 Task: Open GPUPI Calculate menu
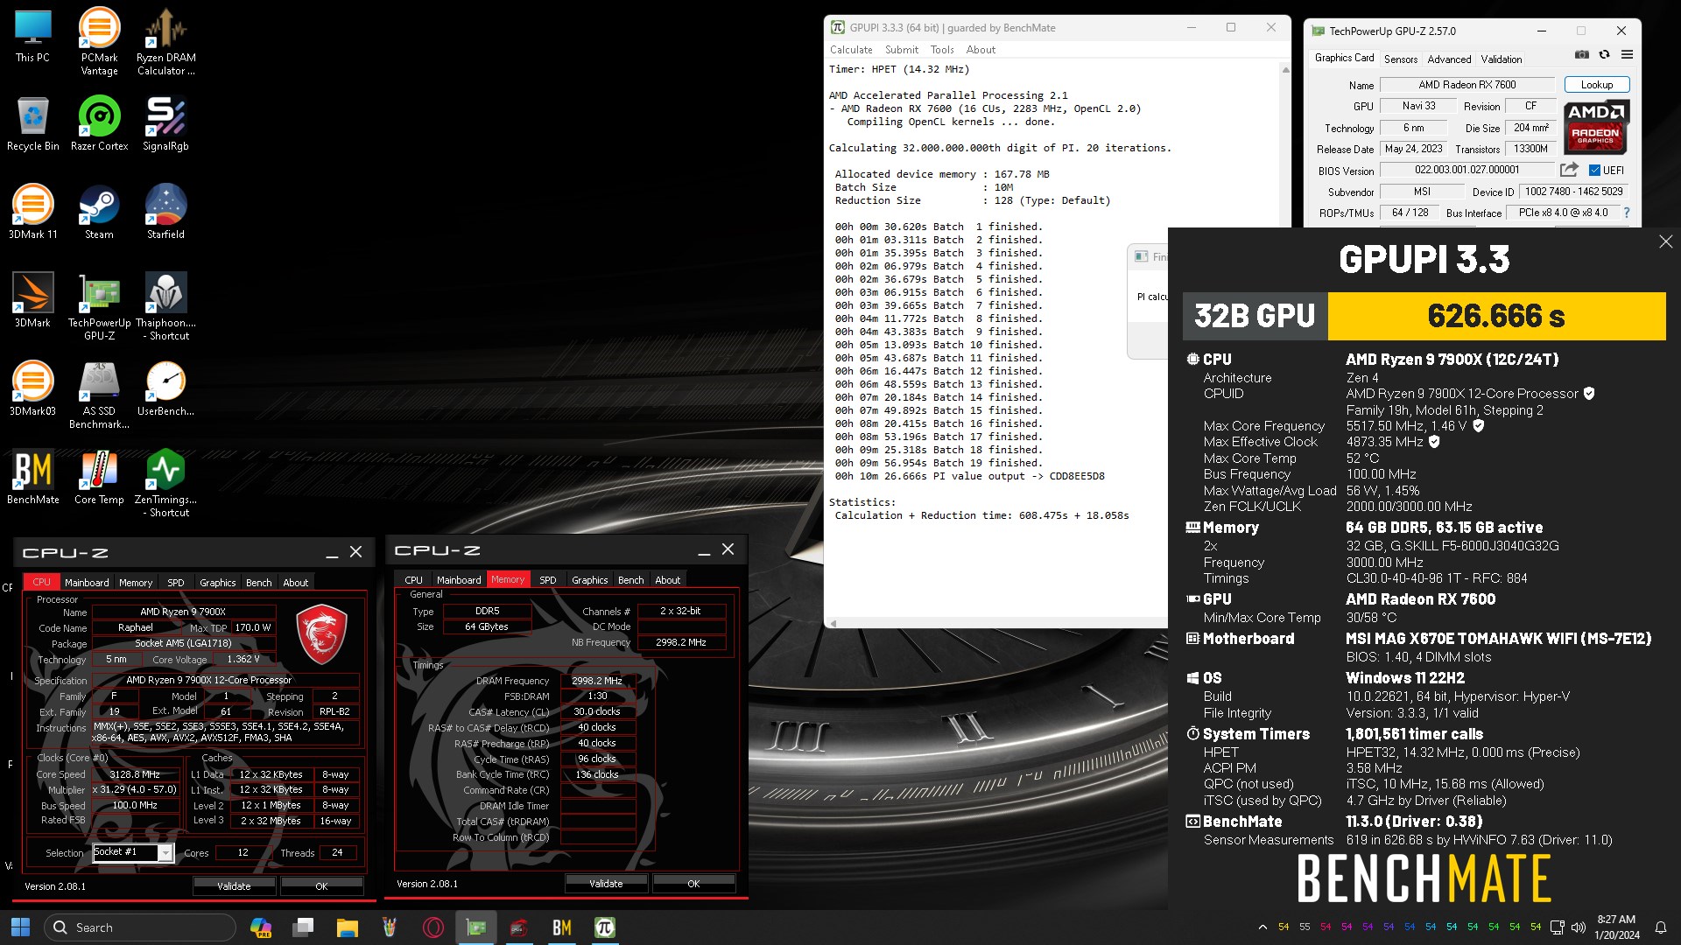tap(851, 50)
